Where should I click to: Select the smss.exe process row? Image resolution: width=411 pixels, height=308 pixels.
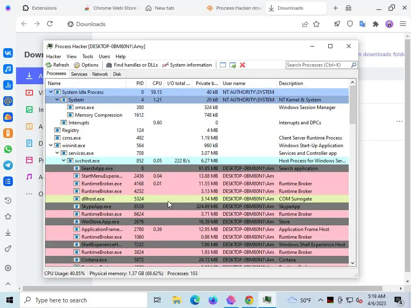point(197,107)
